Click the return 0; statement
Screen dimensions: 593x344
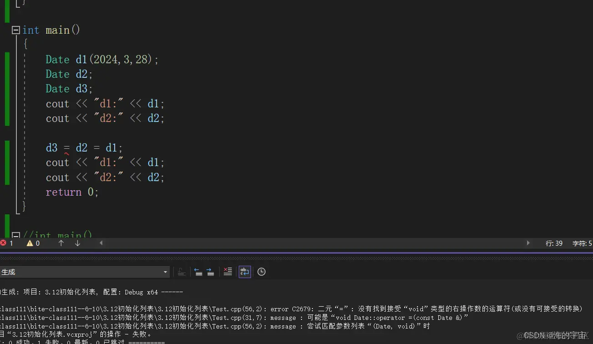[72, 192]
